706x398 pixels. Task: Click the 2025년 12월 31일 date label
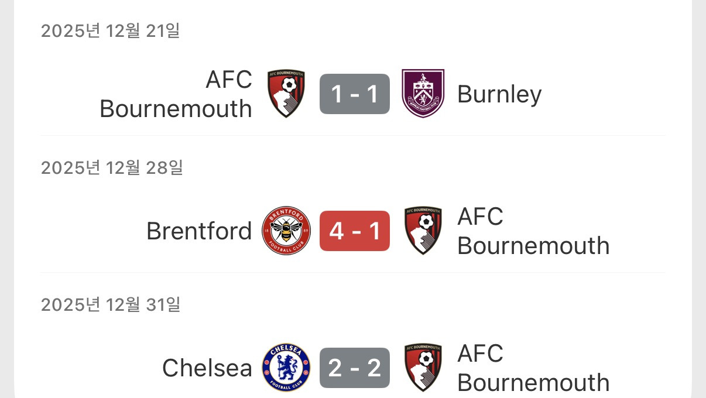pyautogui.click(x=111, y=305)
